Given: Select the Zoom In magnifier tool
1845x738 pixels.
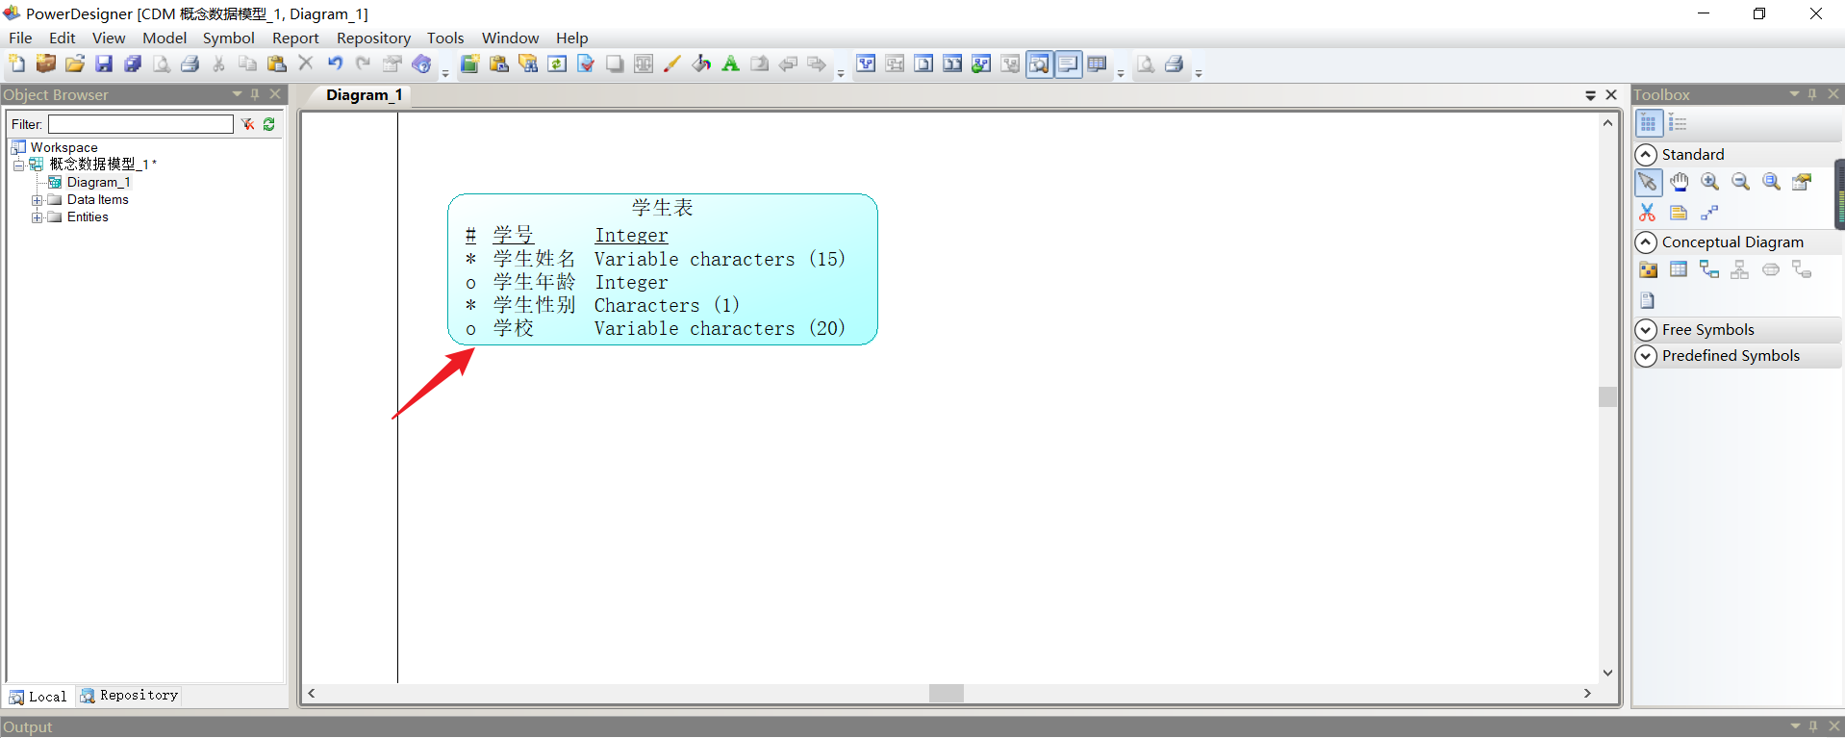Looking at the screenshot, I should click(1709, 182).
